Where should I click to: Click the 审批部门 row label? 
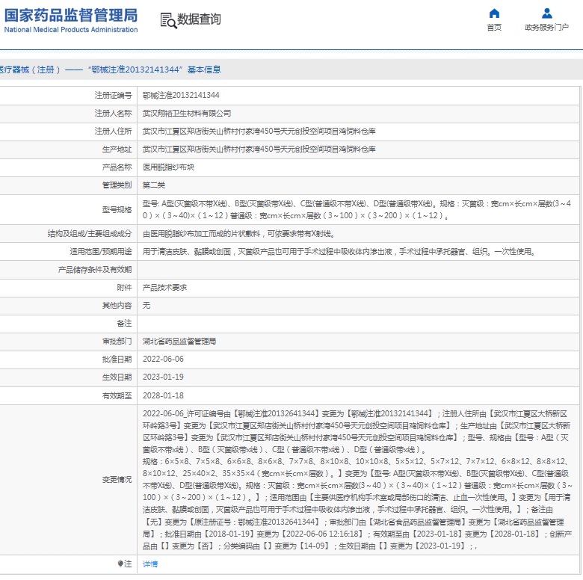click(x=117, y=342)
